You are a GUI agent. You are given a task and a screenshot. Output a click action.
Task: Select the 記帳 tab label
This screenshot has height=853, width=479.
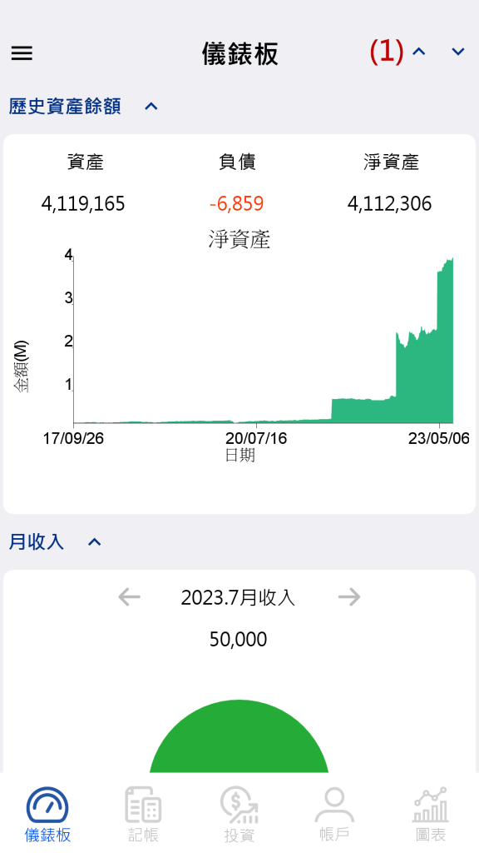143,835
